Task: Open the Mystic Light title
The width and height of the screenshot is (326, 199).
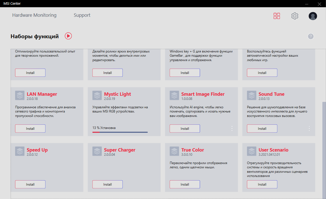Action: [118, 94]
